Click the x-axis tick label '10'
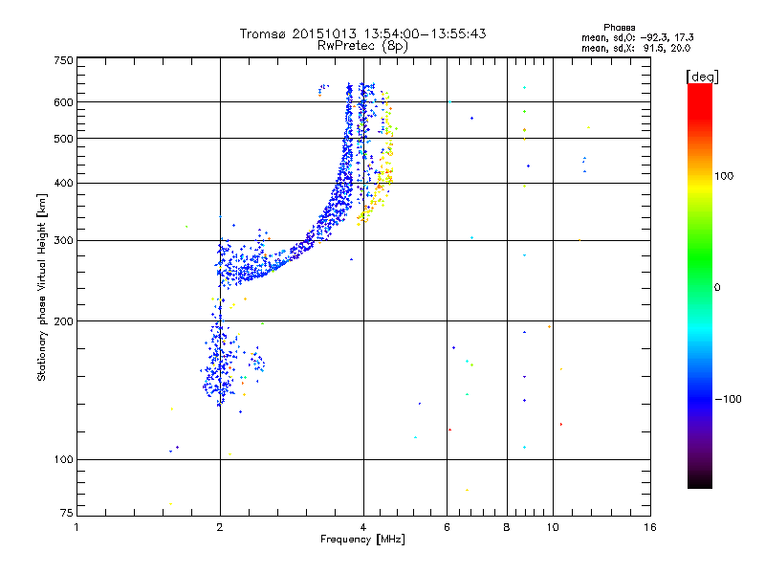 [553, 527]
